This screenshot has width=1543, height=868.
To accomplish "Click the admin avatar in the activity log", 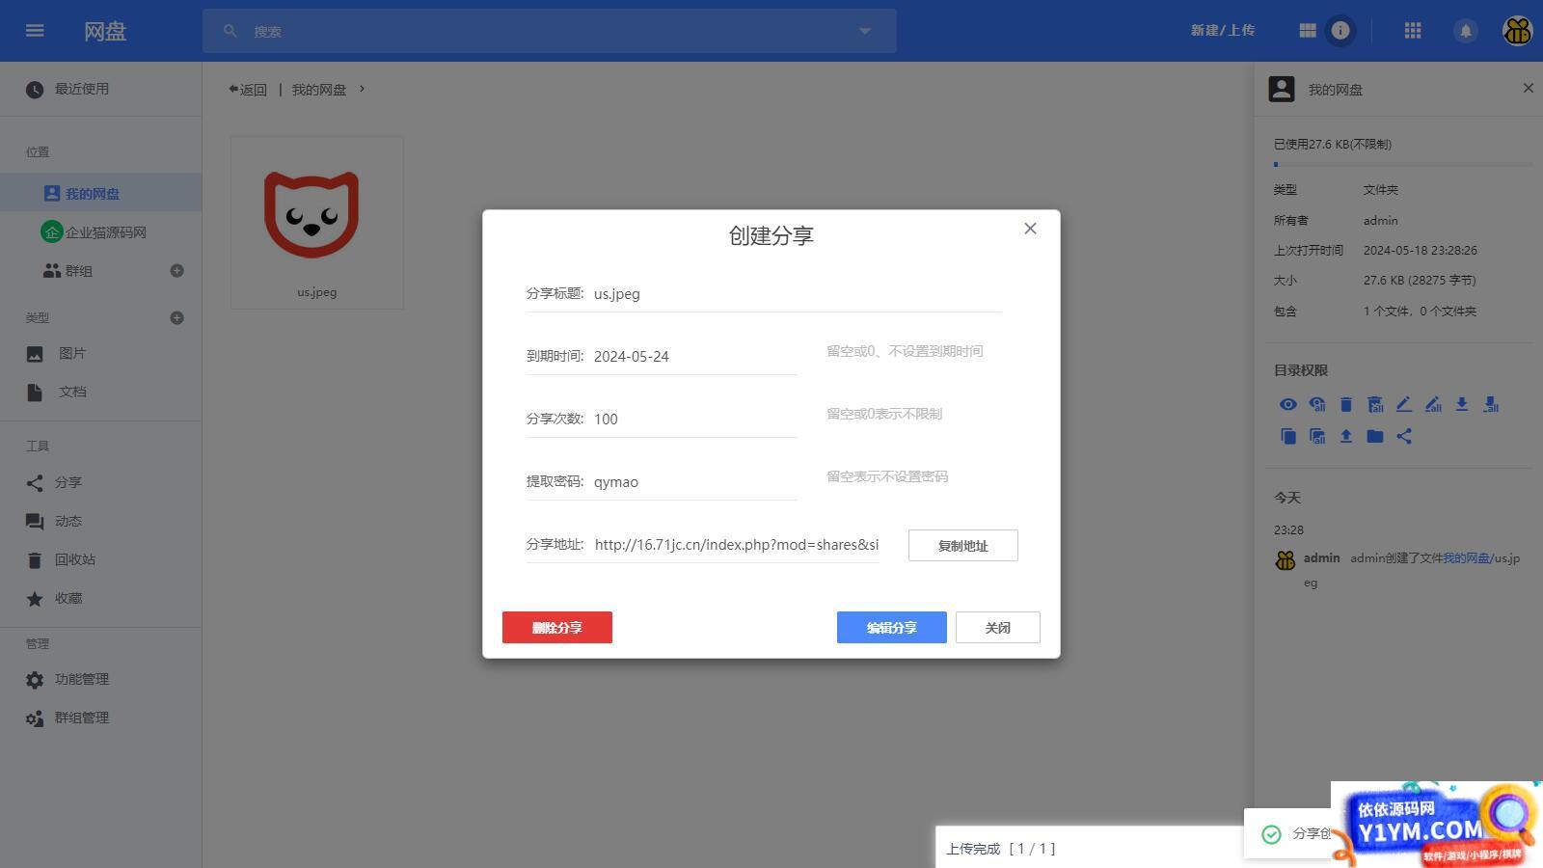I will click(x=1286, y=560).
